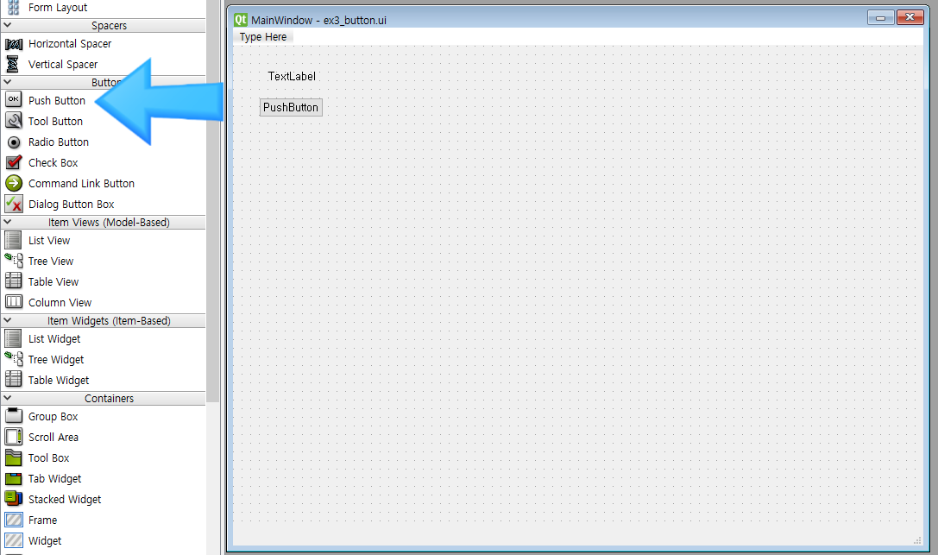Screen dimensions: 938x555
Task: Close the MainWindow form
Action: coord(910,17)
